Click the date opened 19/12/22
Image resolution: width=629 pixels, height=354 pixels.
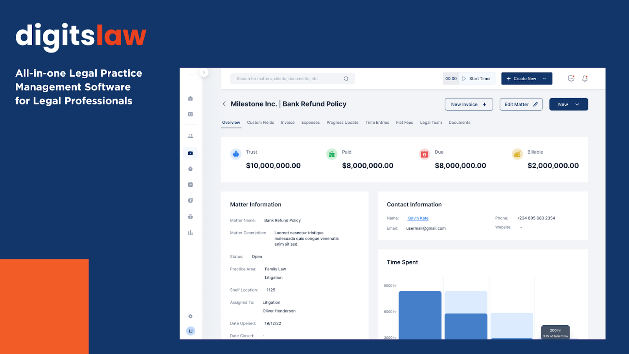click(x=273, y=323)
